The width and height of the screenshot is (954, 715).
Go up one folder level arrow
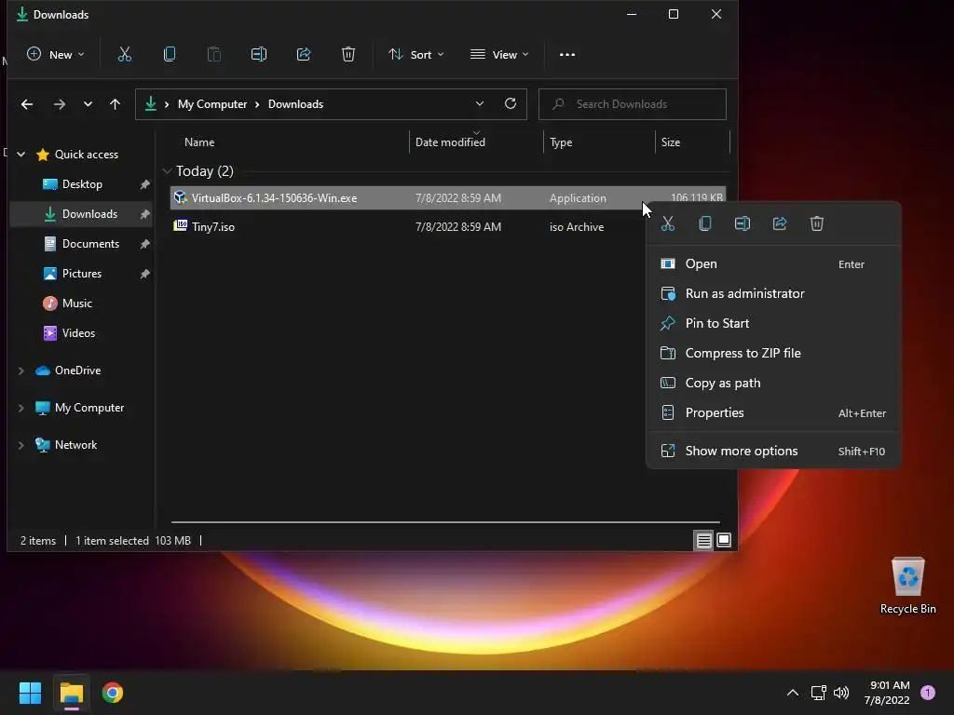click(115, 104)
